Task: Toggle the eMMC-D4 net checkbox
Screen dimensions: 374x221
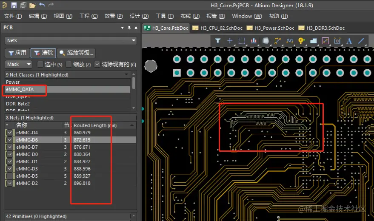Action: click(10, 133)
